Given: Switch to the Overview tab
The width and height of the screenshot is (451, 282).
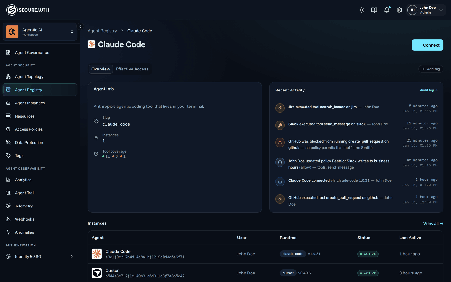Looking at the screenshot, I should (101, 69).
